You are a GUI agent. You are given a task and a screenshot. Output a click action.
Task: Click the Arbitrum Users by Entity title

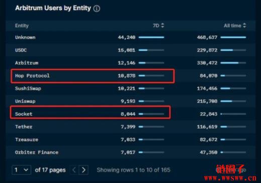coord(53,8)
